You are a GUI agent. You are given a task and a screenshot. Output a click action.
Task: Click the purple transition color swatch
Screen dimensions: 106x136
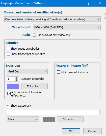(13, 86)
